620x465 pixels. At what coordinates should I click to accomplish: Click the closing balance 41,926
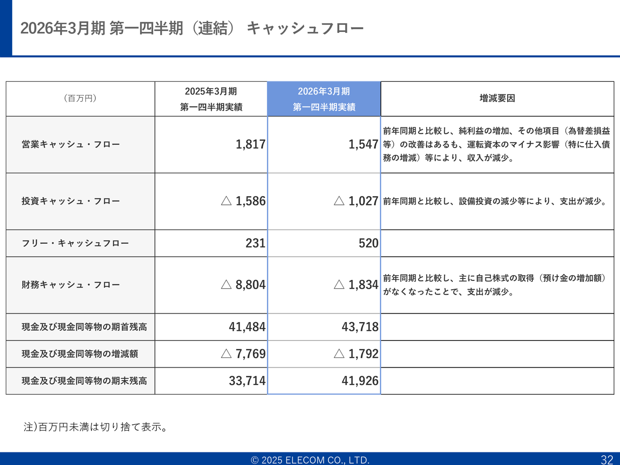tap(360, 381)
